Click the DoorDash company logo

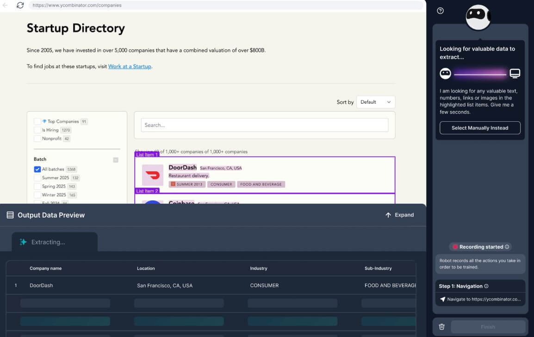[152, 175]
